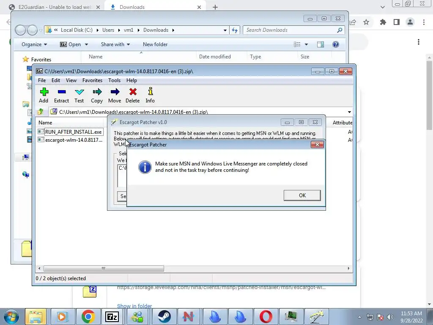Screen dimensions: 433x325
Task: Expand the view options dropdown arrow
Action: pyautogui.click(x=306, y=44)
